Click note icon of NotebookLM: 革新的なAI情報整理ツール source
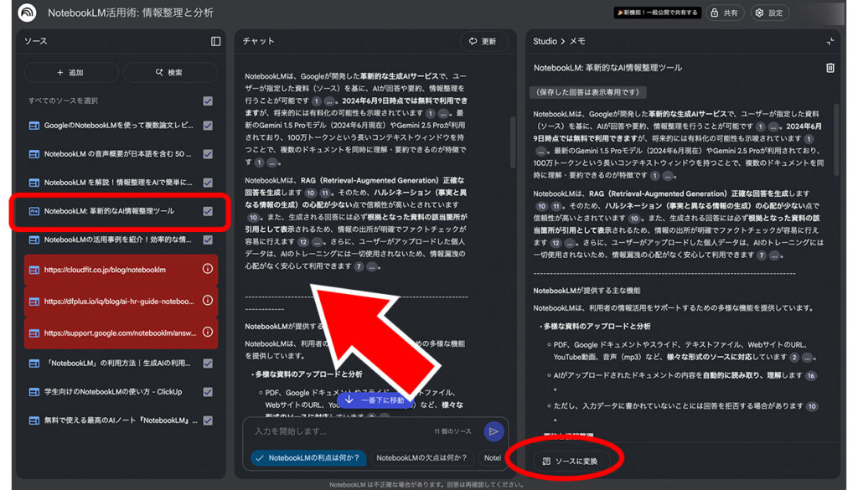The image size is (858, 490). [34, 211]
